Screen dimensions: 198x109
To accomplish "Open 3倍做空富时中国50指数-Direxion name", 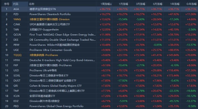I will [x=50, y=19].
